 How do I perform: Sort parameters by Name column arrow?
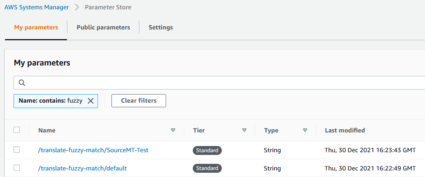pyautogui.click(x=173, y=131)
